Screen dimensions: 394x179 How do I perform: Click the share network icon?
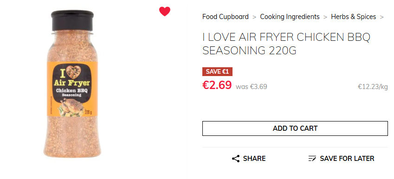236,159
